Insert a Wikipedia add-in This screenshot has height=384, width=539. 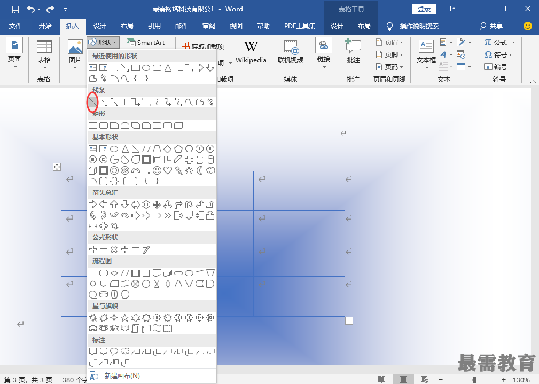point(251,52)
